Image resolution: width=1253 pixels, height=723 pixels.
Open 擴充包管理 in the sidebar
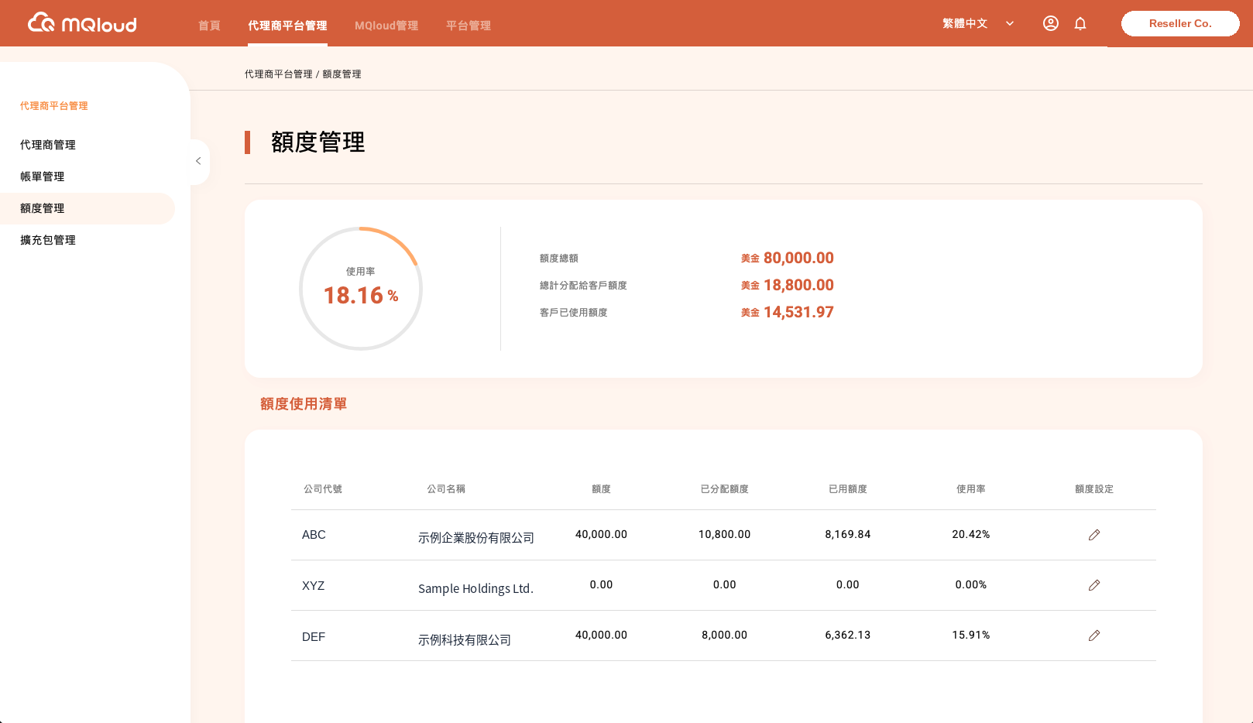pos(48,240)
